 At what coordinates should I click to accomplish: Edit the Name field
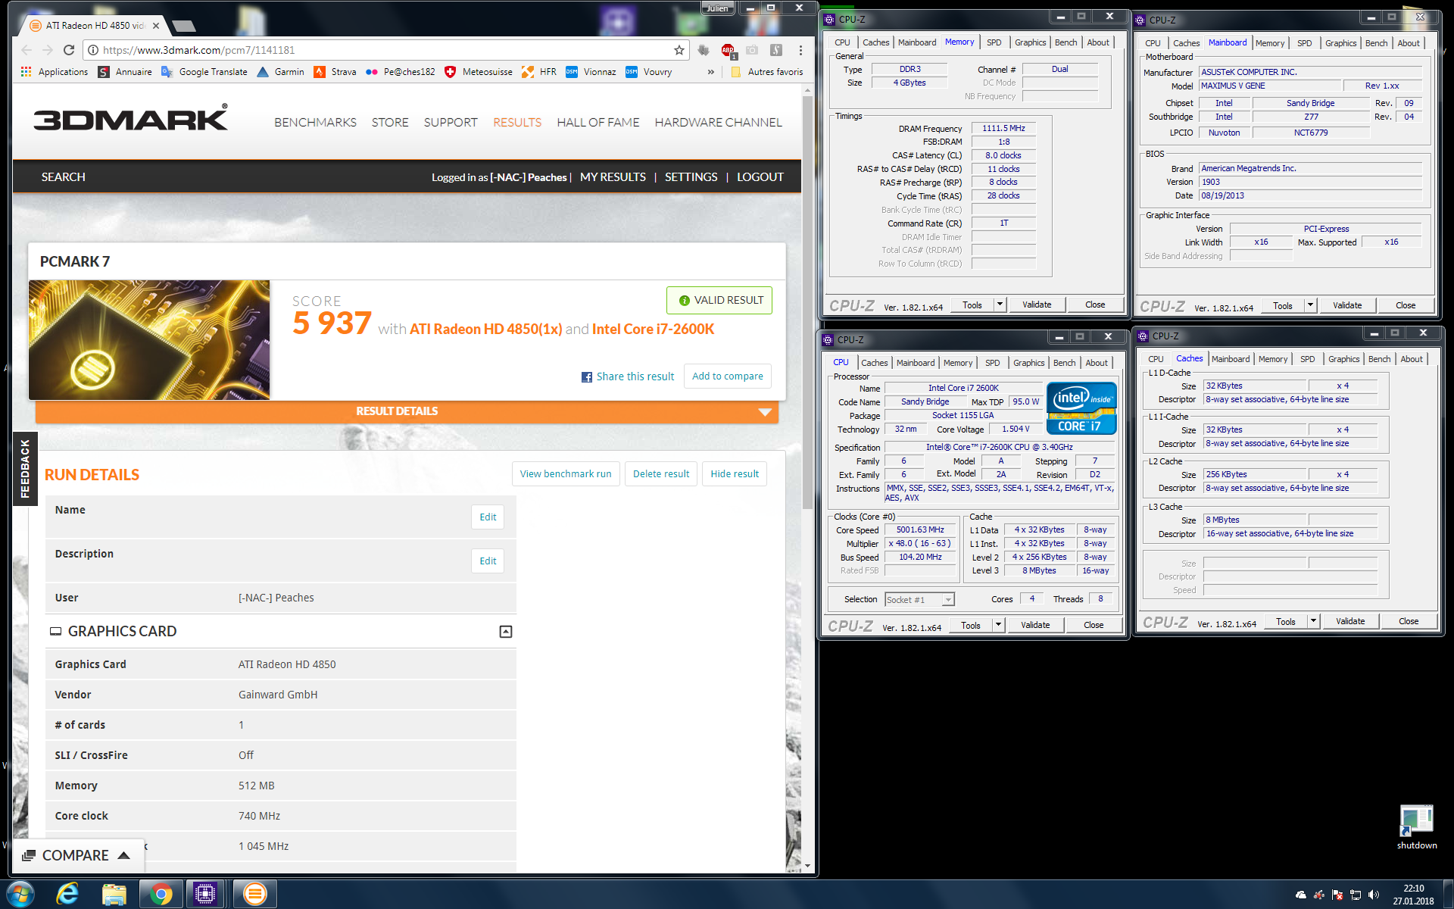pos(488,517)
